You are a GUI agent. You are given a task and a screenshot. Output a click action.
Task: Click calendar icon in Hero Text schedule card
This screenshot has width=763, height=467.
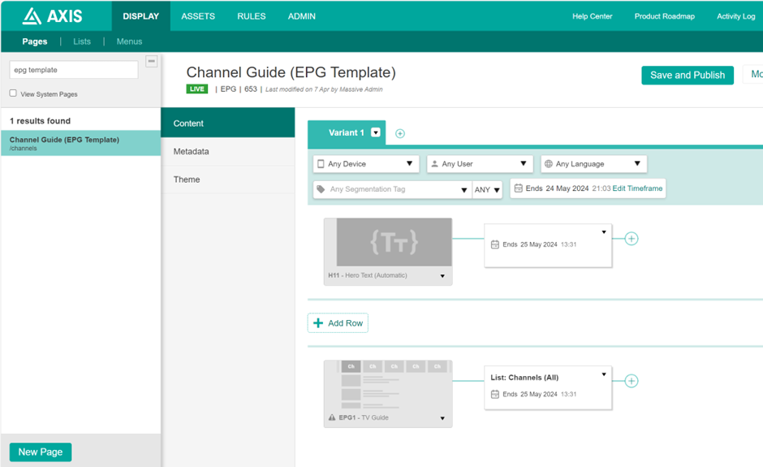tap(495, 244)
